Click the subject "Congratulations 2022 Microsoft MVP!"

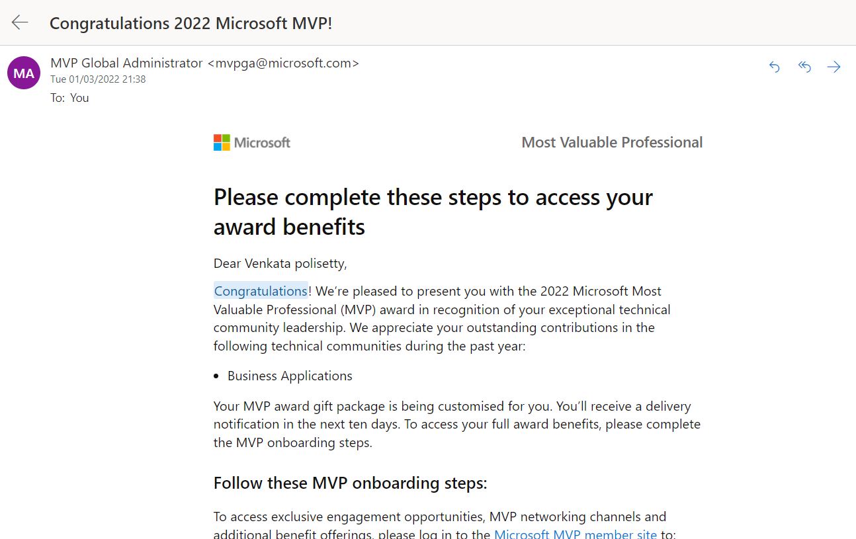click(191, 23)
